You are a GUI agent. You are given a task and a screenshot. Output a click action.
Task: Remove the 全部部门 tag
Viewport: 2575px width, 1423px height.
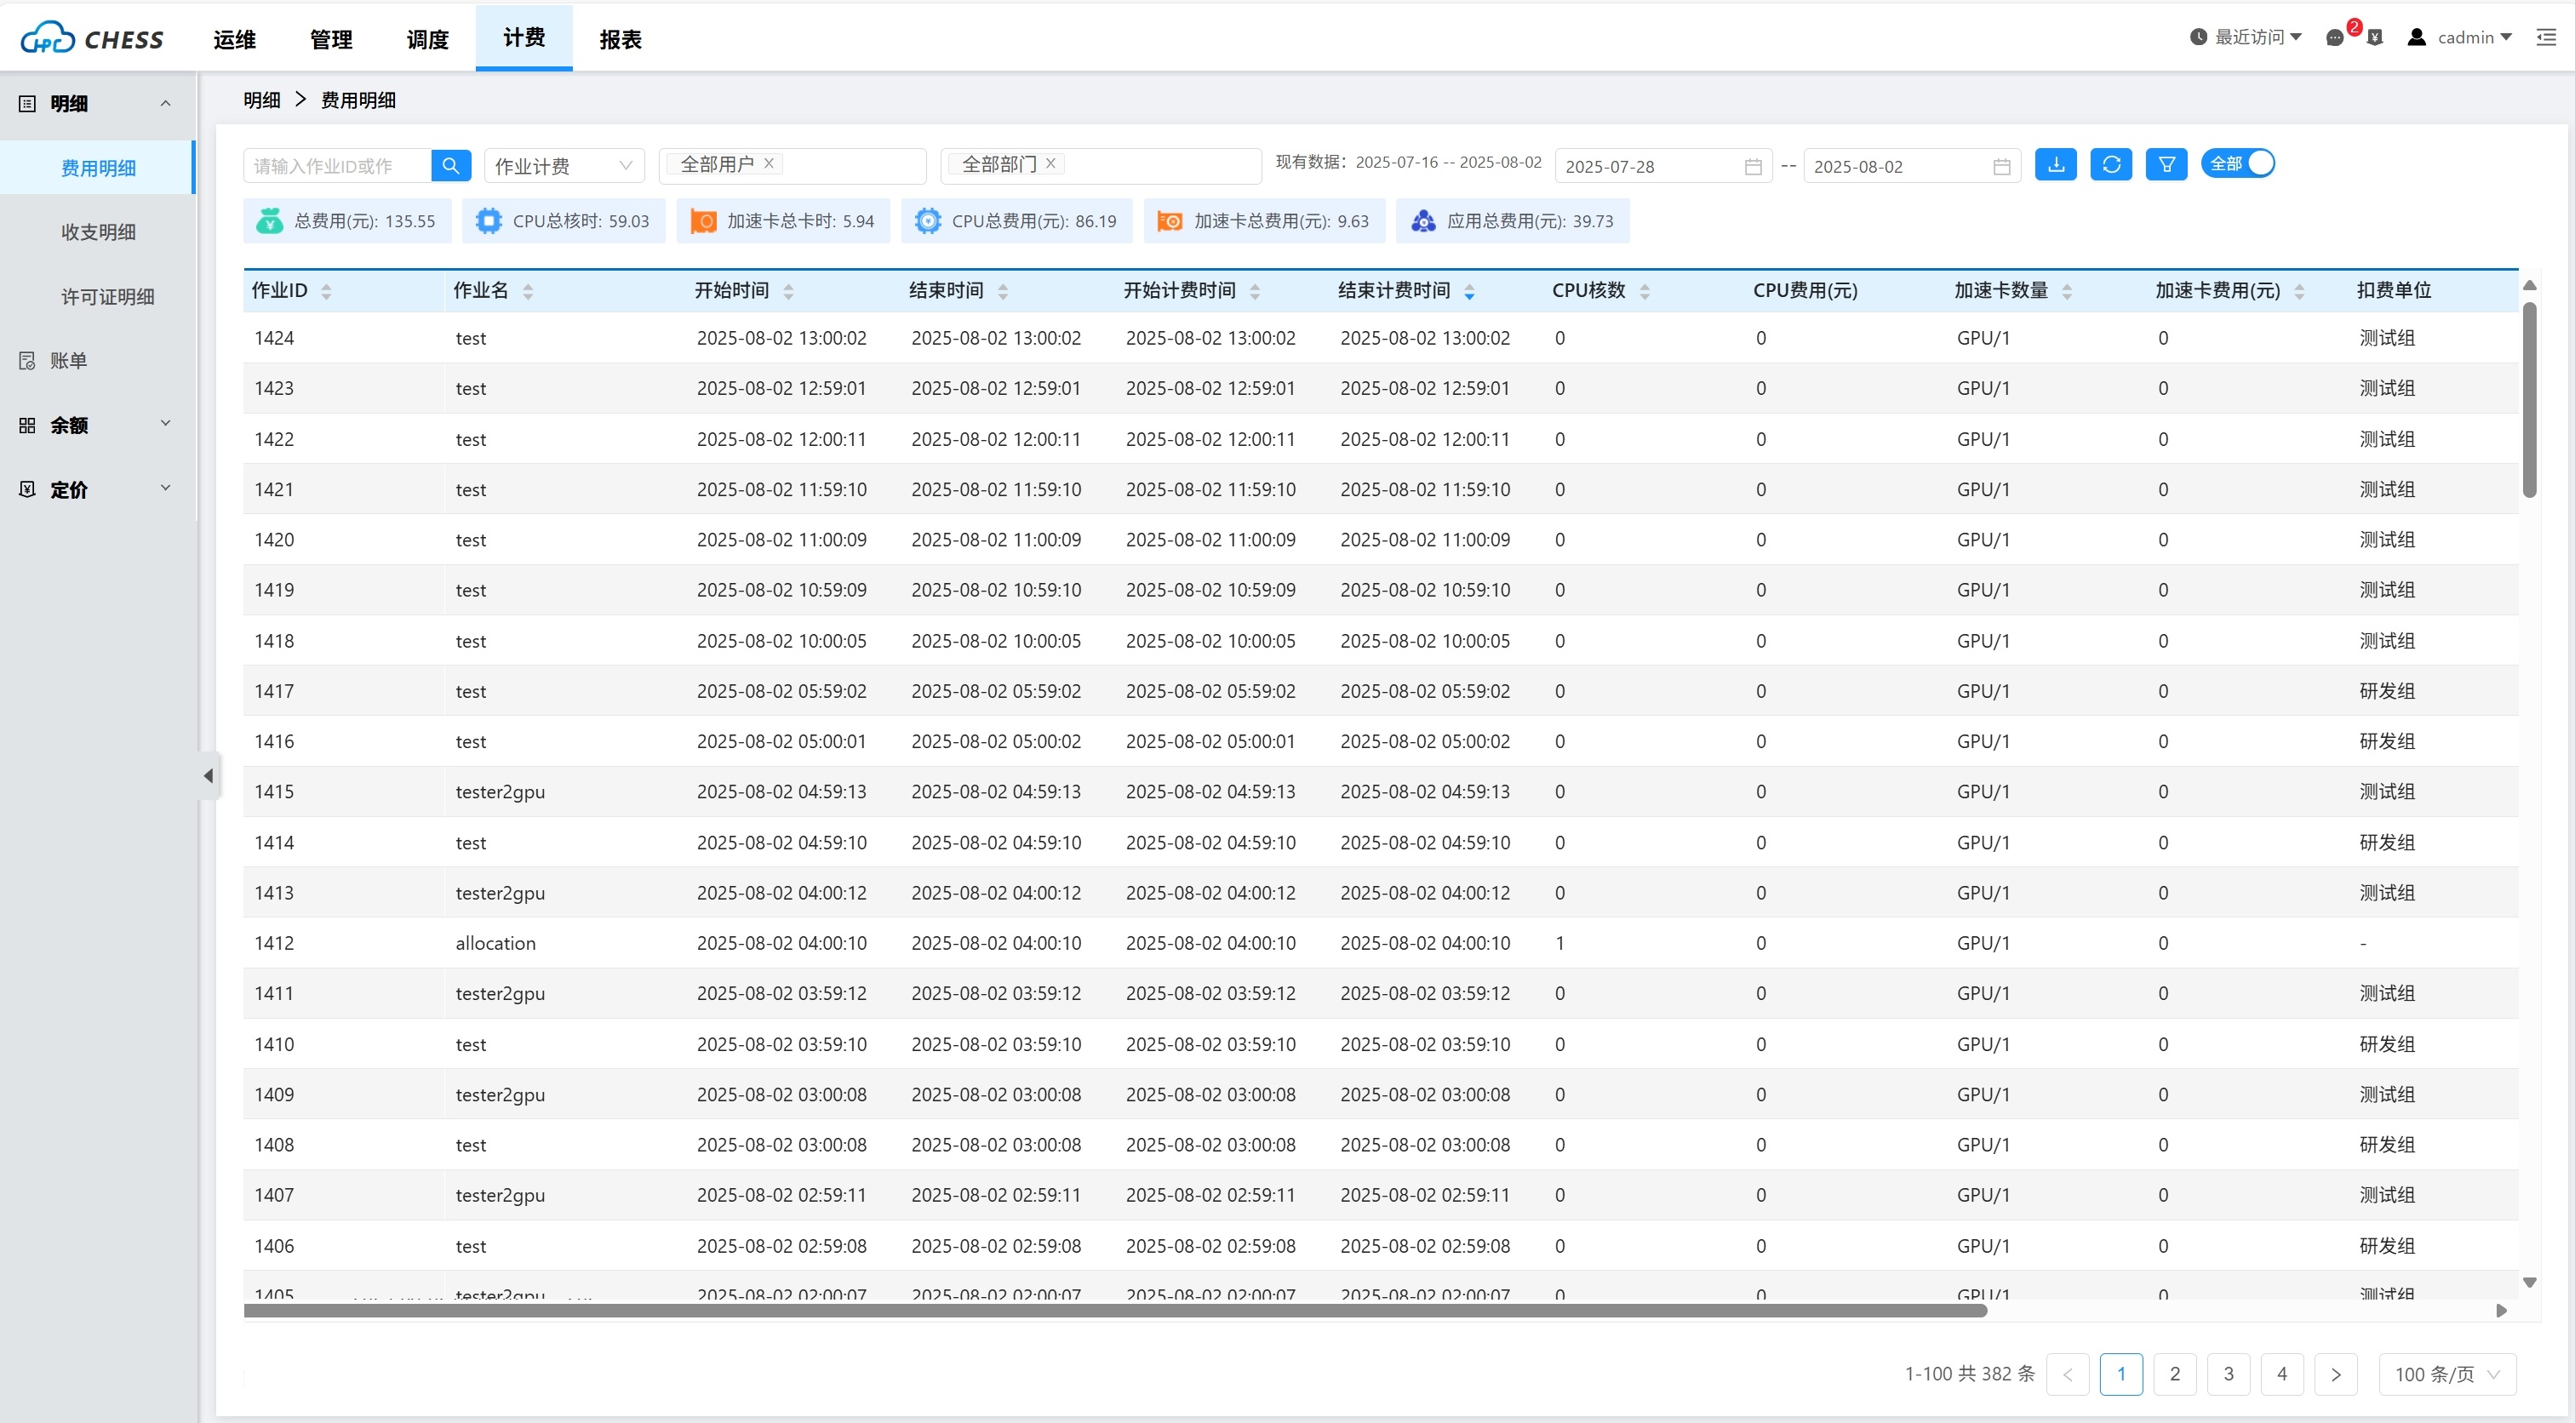pos(1050,163)
